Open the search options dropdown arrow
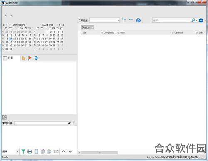 pos(196,20)
